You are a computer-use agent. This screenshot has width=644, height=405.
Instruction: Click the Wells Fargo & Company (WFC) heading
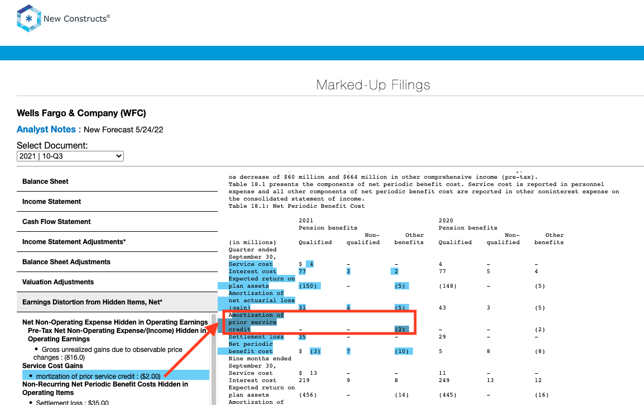coord(81,113)
